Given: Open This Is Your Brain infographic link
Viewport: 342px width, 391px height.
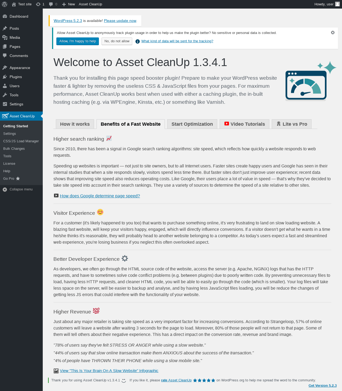Looking at the screenshot, I should [x=109, y=371].
